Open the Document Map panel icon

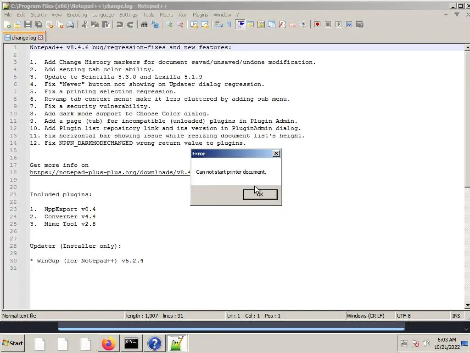click(261, 25)
